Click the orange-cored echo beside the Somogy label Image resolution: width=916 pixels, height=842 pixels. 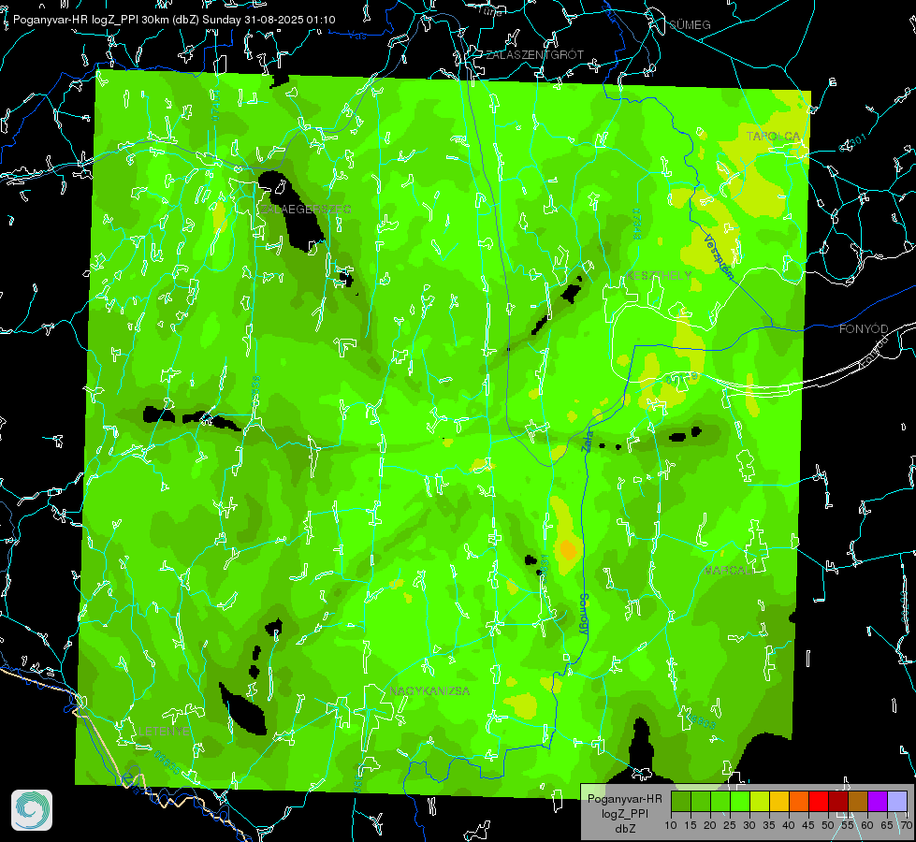click(x=568, y=550)
